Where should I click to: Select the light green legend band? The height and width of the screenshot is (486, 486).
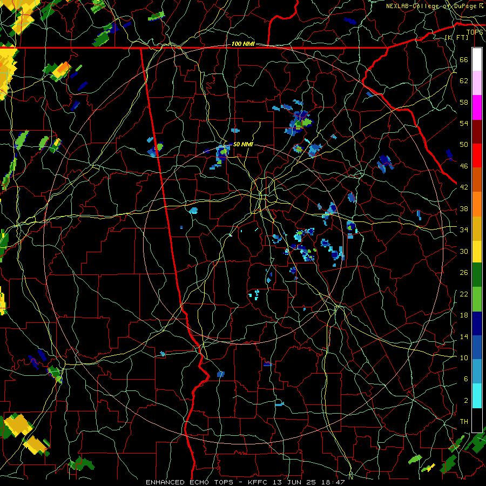coord(477,299)
